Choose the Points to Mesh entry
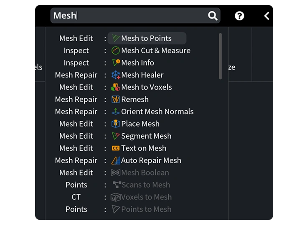Image resolution: width=307 pixels, height=225 pixels. coord(141,209)
